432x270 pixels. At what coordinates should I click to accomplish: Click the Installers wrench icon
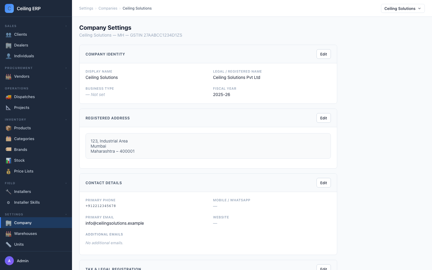click(8, 192)
